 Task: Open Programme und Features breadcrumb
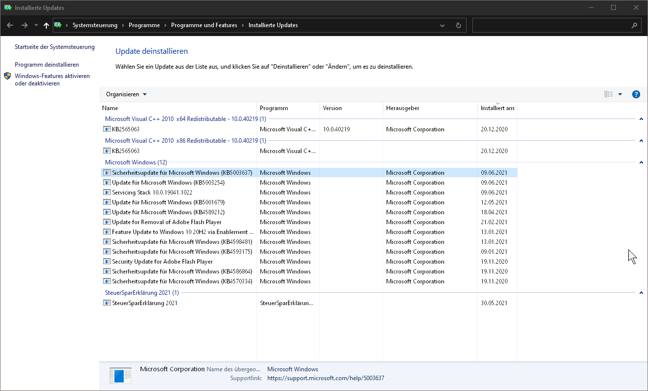pos(204,25)
